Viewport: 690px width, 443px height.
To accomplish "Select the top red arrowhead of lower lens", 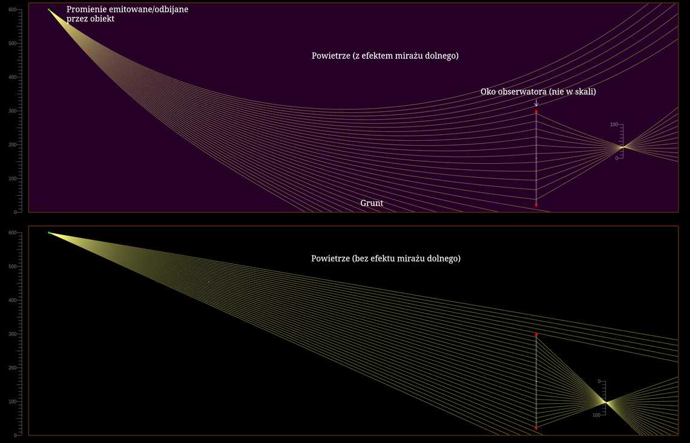I will click(536, 335).
